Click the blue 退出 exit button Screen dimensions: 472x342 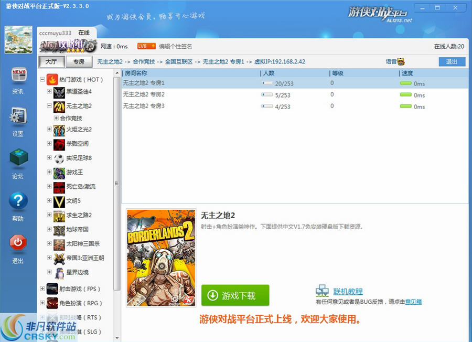(452, 62)
